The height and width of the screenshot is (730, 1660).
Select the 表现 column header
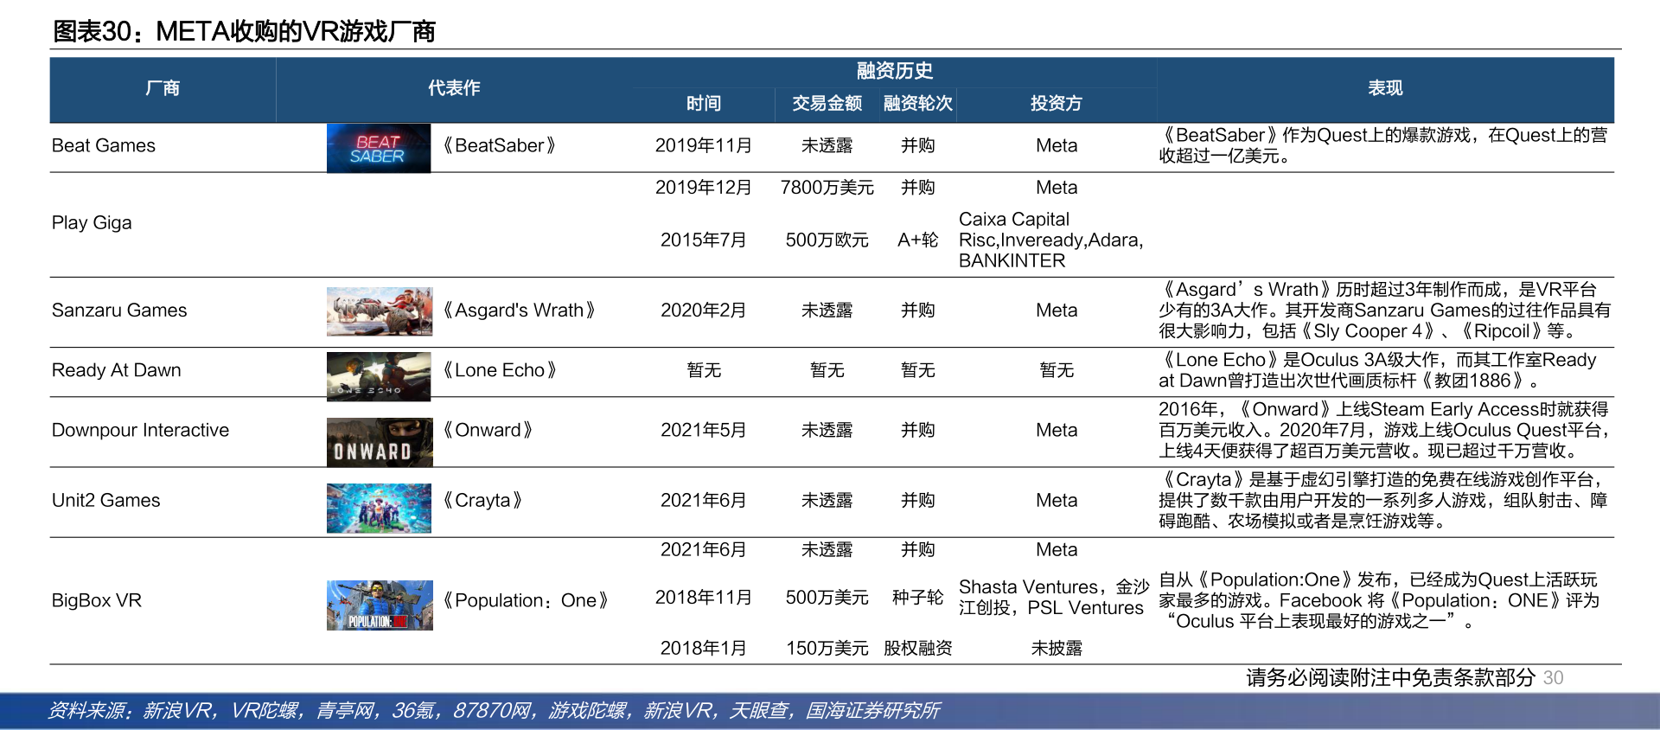(x=1385, y=88)
